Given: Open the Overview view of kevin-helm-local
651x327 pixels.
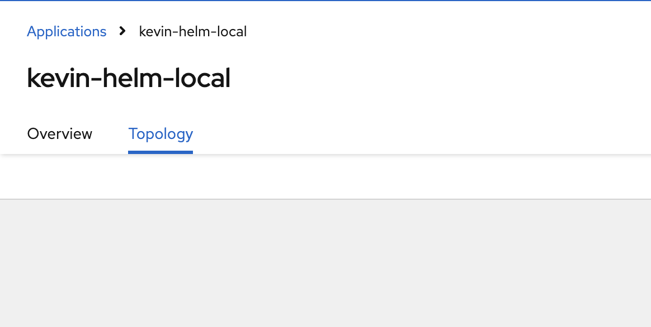Looking at the screenshot, I should 59,134.
